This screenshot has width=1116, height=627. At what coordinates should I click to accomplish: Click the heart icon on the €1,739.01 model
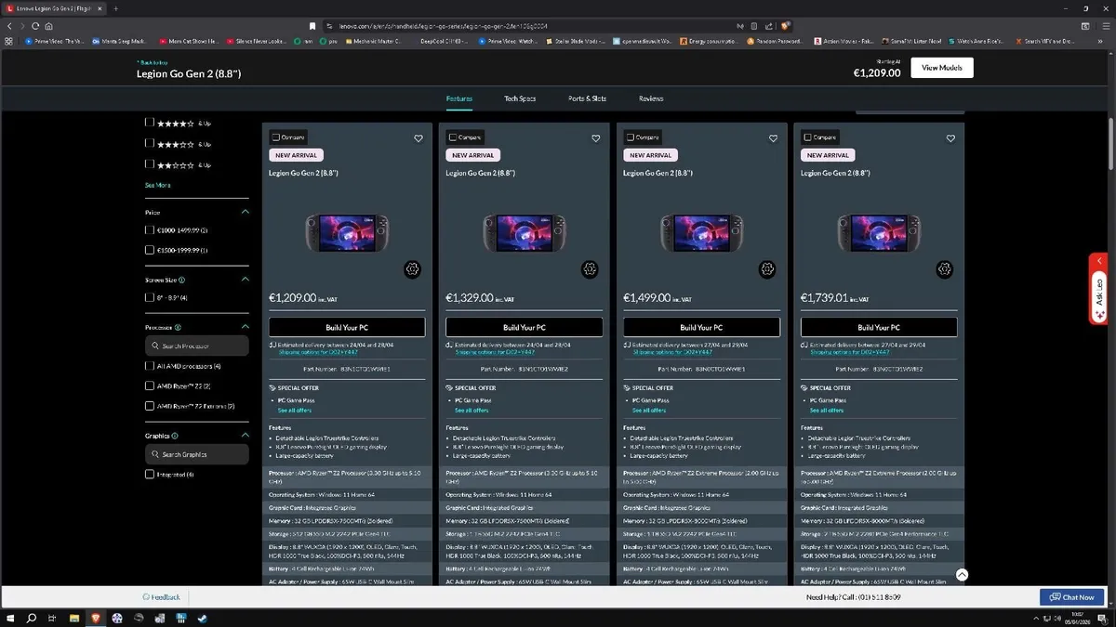pos(950,138)
